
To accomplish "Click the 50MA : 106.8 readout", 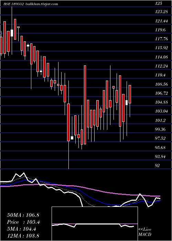I will [22, 215].
